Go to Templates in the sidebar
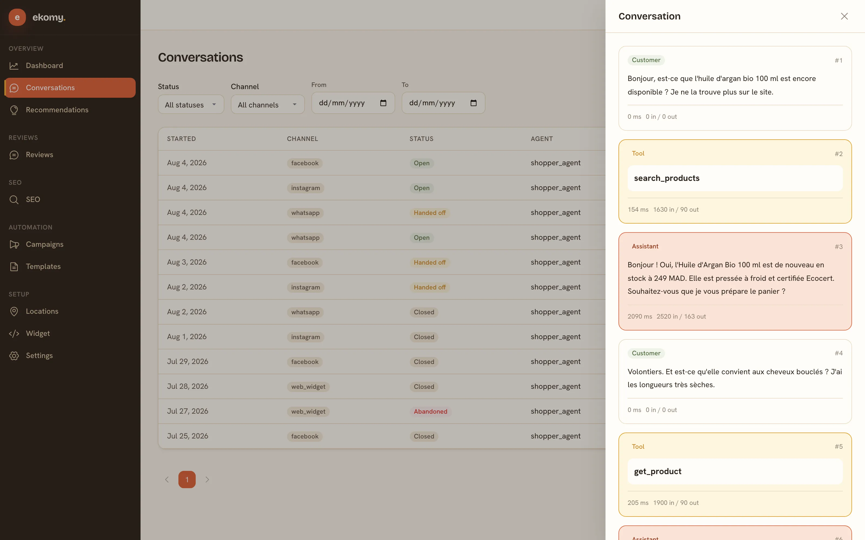This screenshot has height=540, width=865. pyautogui.click(x=70, y=266)
